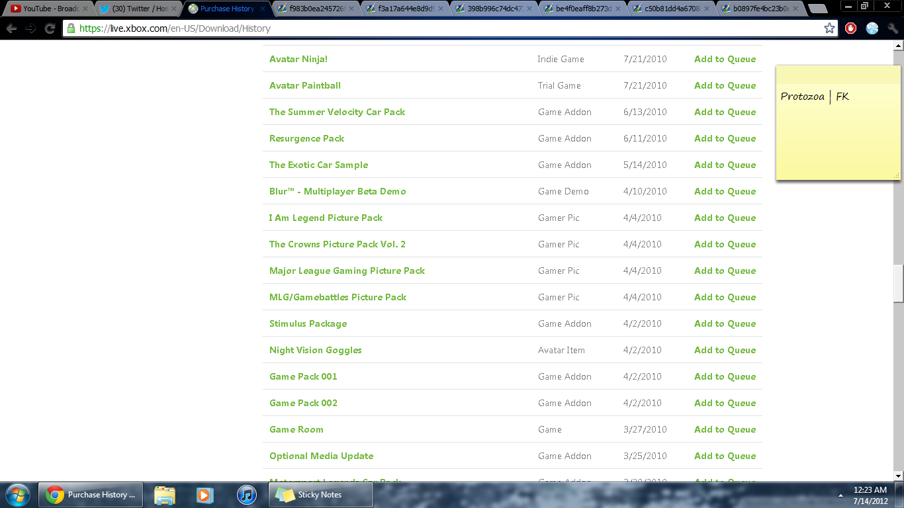Open the Game Room link
Image resolution: width=904 pixels, height=508 pixels.
click(296, 429)
